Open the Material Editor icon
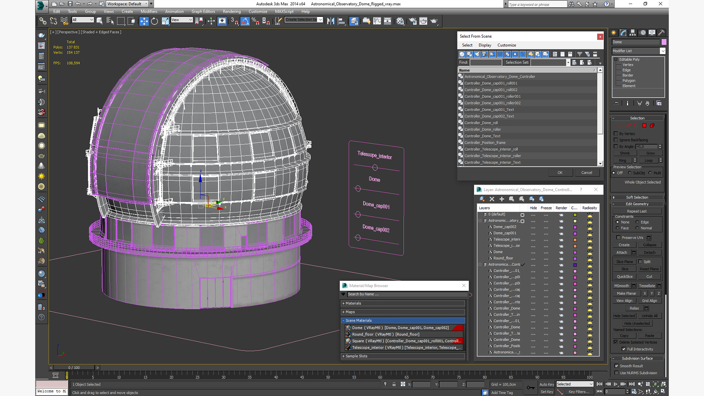Image resolution: width=704 pixels, height=396 pixels. [400, 21]
